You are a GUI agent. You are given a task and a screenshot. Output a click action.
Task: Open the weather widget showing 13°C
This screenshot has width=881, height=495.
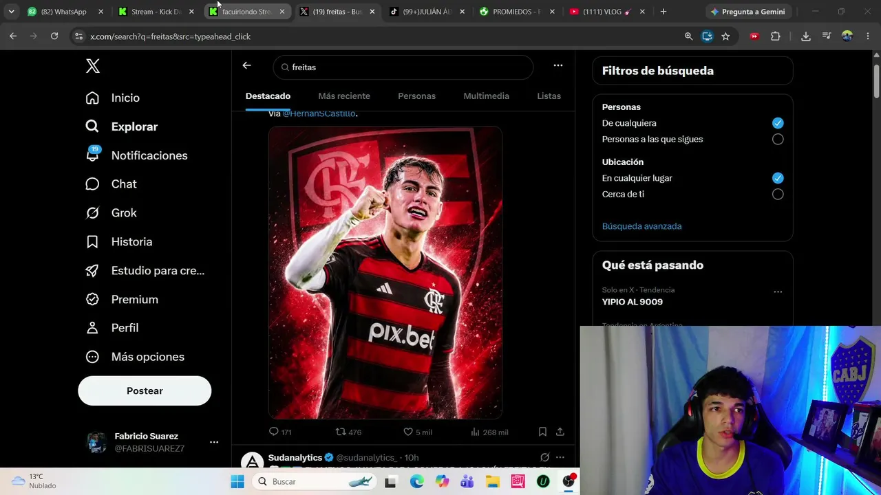[34, 481]
